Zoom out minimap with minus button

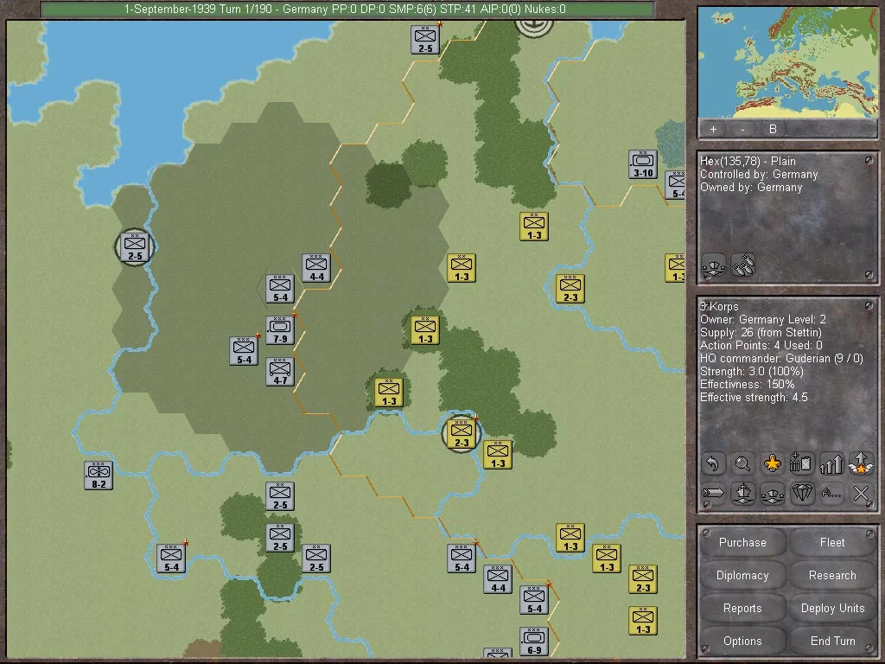point(742,130)
